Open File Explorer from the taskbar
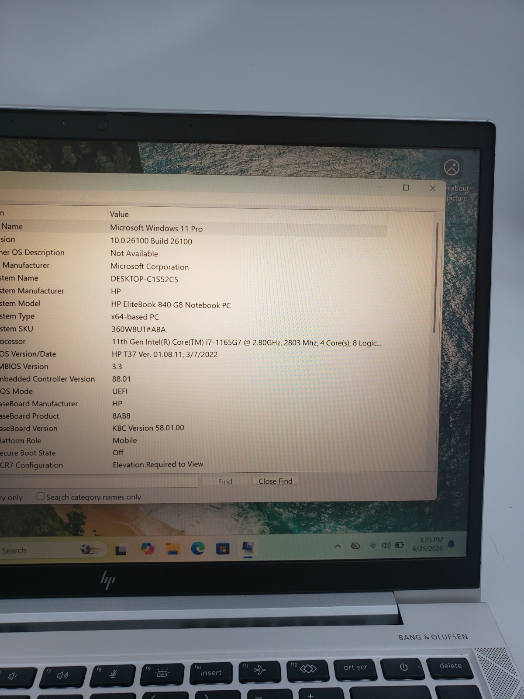The image size is (524, 699). (173, 549)
